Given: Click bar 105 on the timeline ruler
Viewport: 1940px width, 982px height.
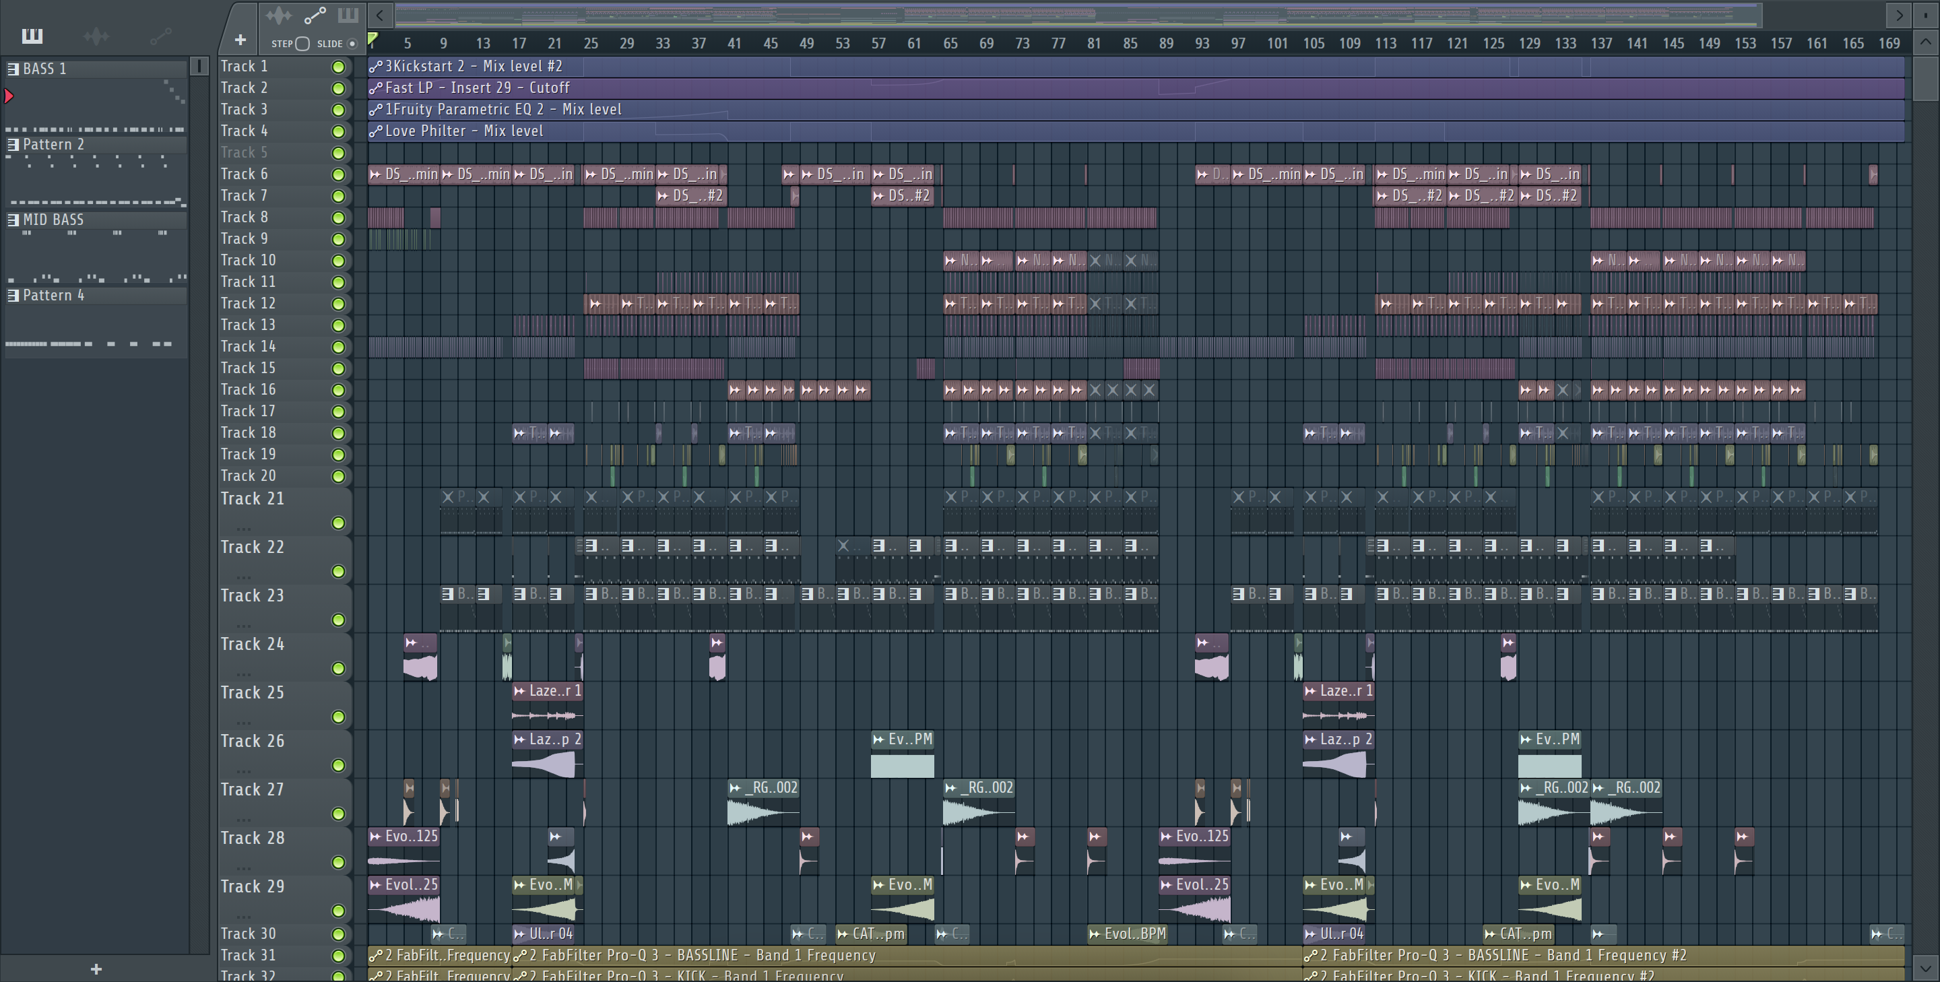Looking at the screenshot, I should 1314,44.
